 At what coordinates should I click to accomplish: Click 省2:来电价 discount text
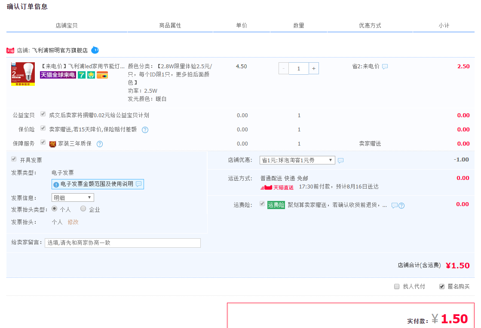[366, 66]
